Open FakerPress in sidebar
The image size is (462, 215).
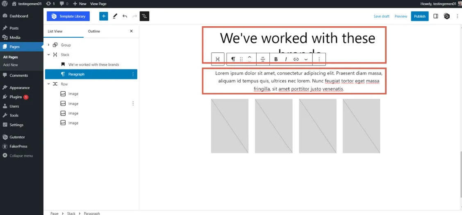[x=21, y=146]
